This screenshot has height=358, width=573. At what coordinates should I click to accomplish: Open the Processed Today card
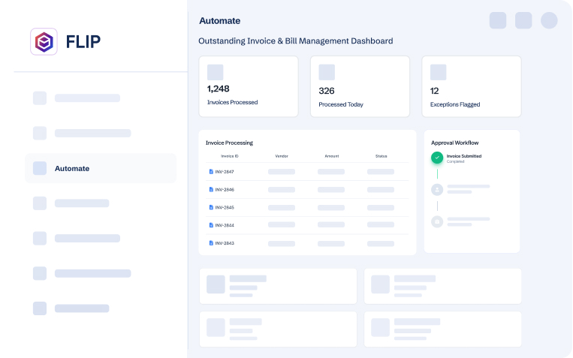(360, 86)
